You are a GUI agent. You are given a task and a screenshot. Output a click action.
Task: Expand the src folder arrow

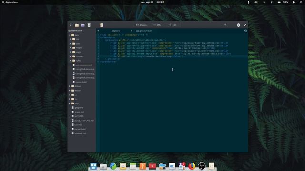tap(70, 99)
